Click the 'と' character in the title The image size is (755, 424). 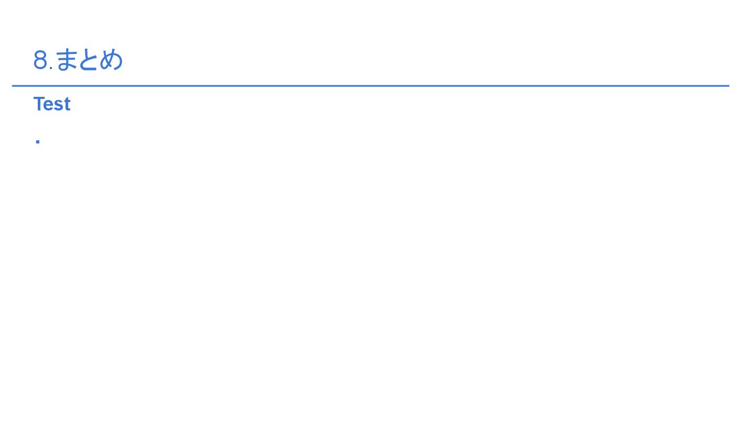pos(88,60)
